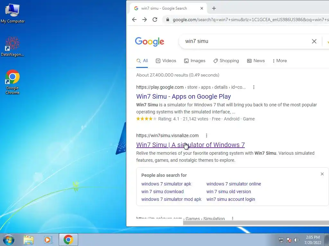Search 'win 7 simu download'
Image resolution: width=329 pixels, height=246 pixels.
pyautogui.click(x=162, y=192)
